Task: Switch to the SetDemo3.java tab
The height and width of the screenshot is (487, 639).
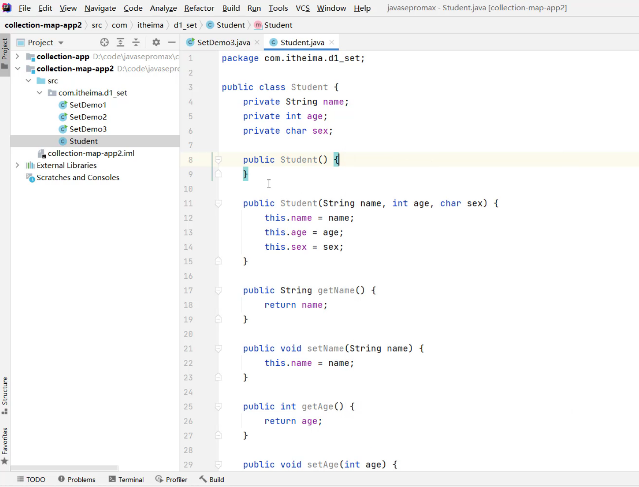Action: 223,42
